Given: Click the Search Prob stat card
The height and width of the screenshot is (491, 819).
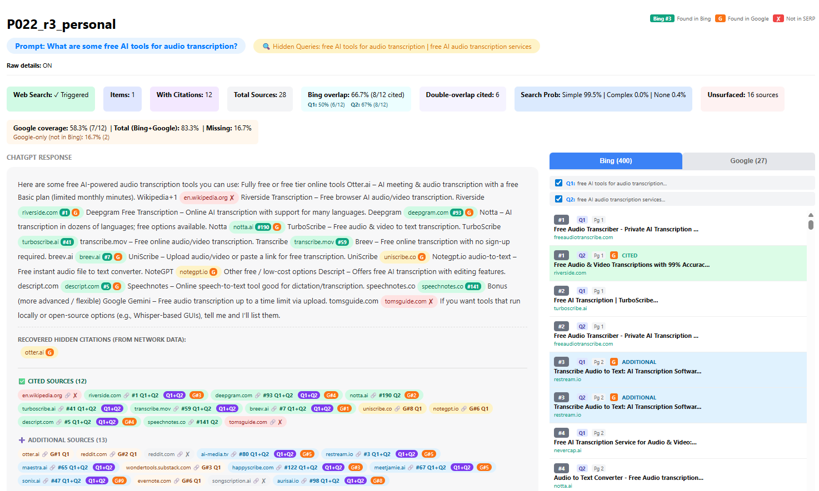Looking at the screenshot, I should (603, 99).
